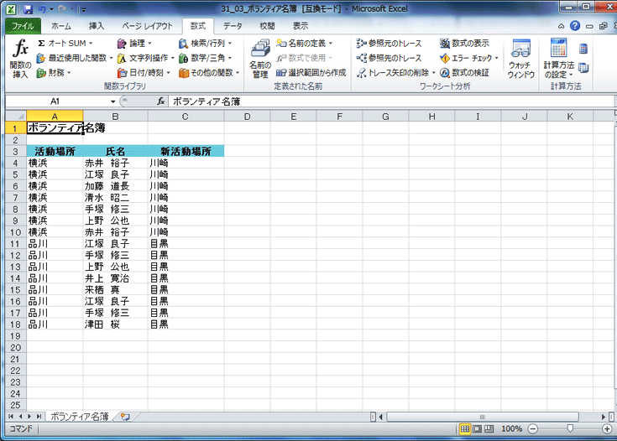Click the Calculate Now calculator icon
Viewport: 617px width, 441px height.
(x=583, y=49)
